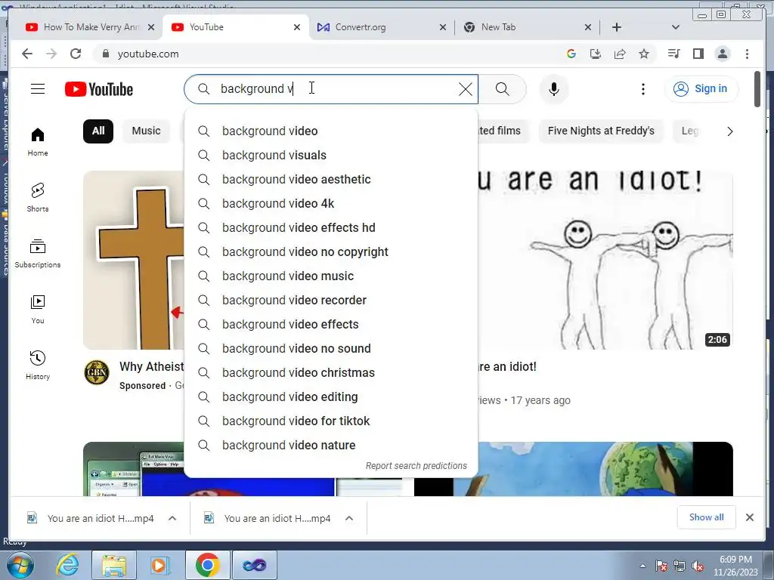Show hidden system tray icons
This screenshot has height=580, width=774.
point(642,565)
